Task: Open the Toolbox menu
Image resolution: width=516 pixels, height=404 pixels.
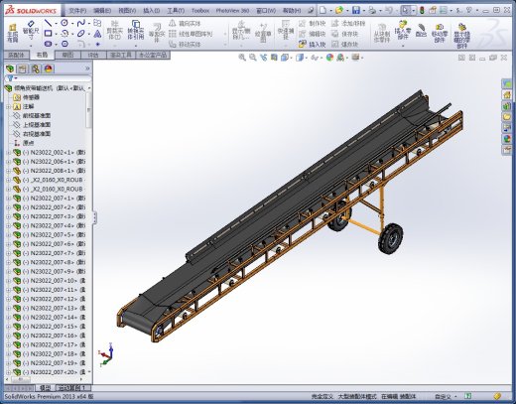Action: [x=200, y=11]
